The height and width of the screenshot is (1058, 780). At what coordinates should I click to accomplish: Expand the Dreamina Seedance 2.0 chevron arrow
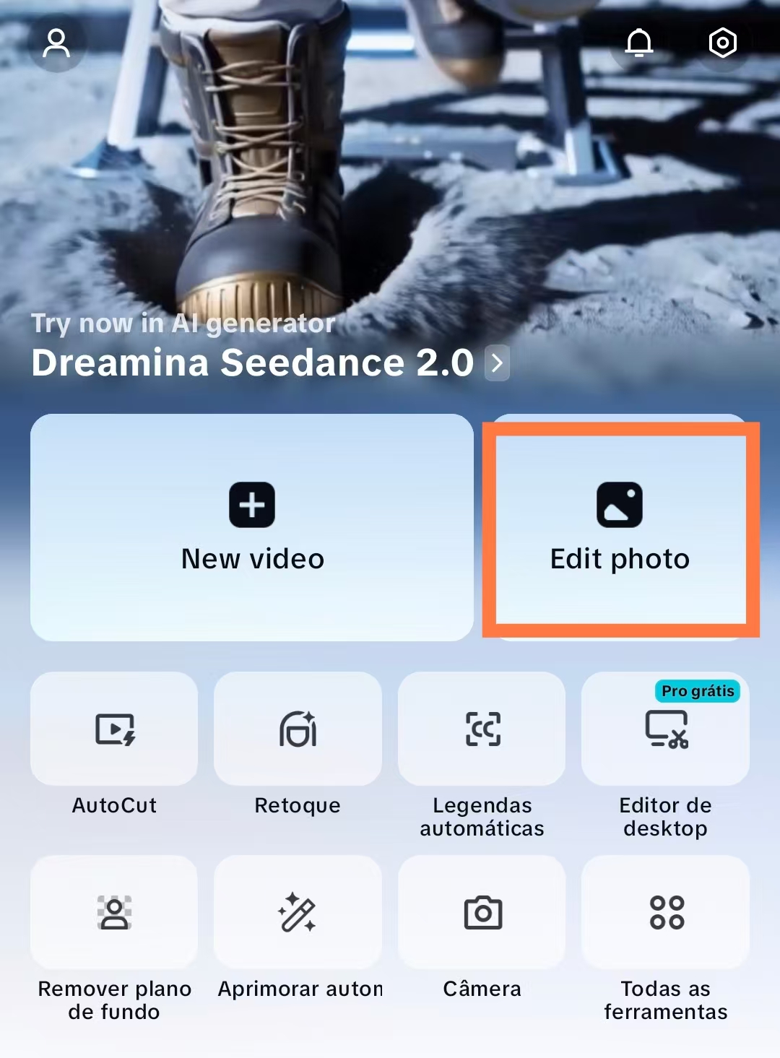[497, 363]
